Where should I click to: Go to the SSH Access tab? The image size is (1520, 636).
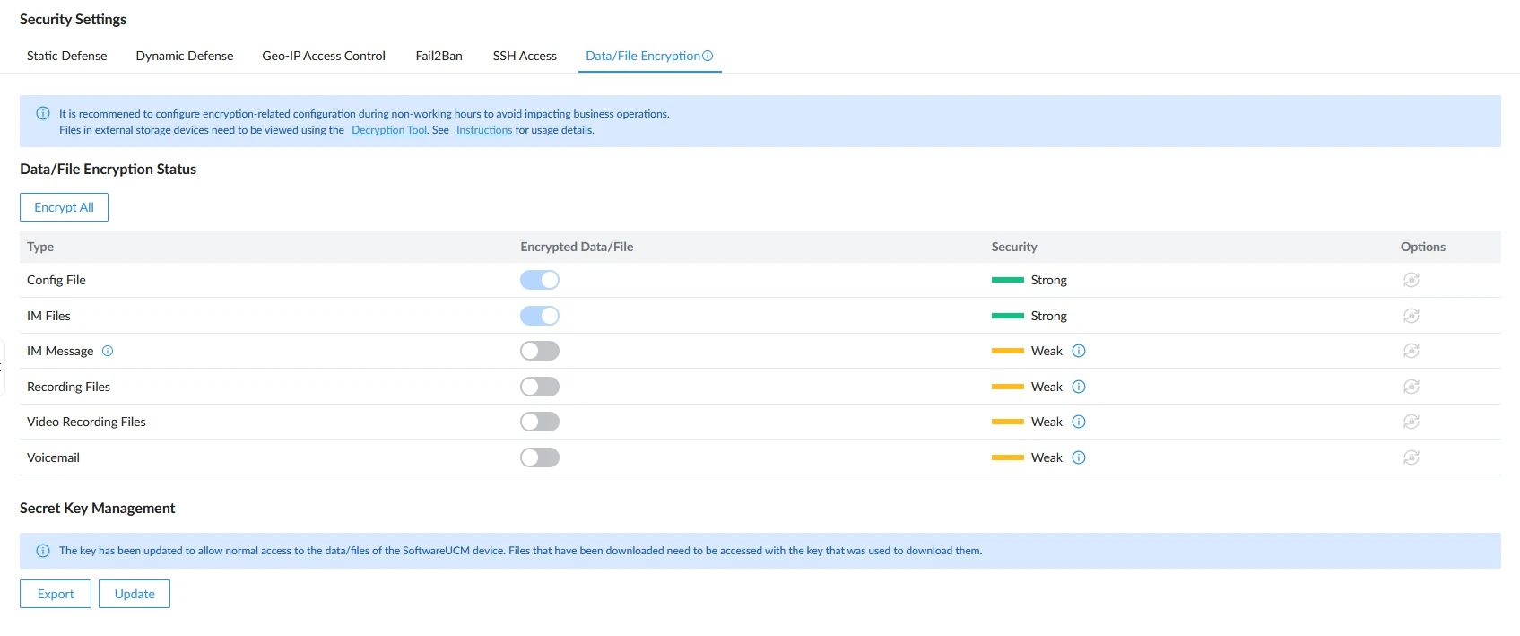525,56
